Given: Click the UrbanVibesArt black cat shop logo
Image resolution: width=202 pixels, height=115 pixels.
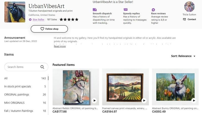Looking at the screenshot, I should (15, 12).
